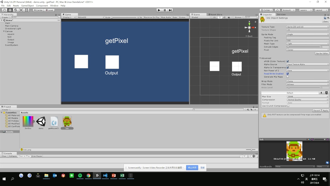
Task: Select the Scale tool
Action: coord(21,10)
